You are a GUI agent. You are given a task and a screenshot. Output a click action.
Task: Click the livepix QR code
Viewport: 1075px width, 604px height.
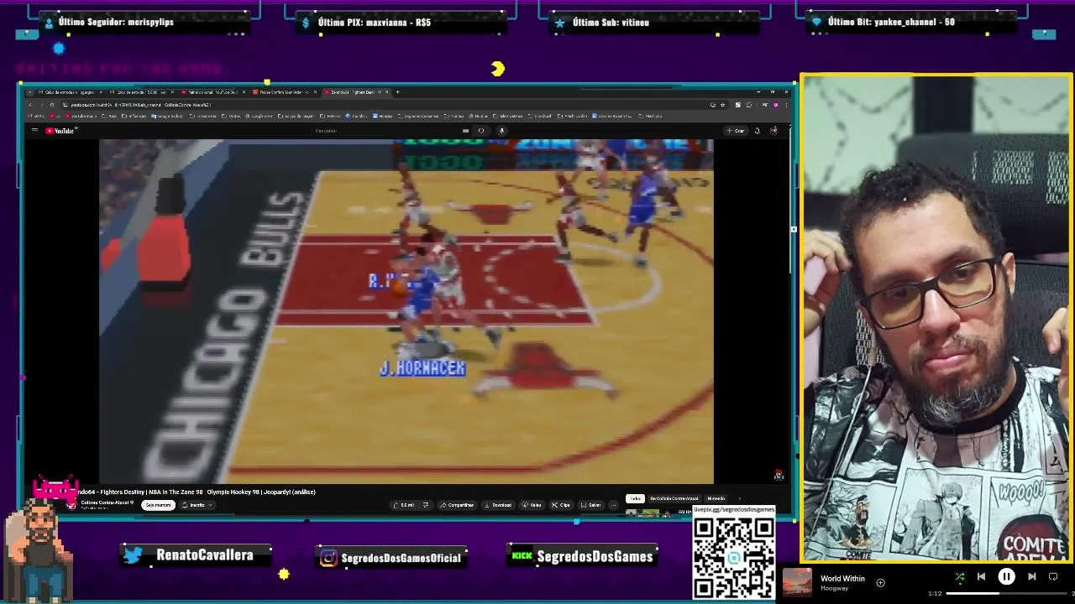coord(733,558)
